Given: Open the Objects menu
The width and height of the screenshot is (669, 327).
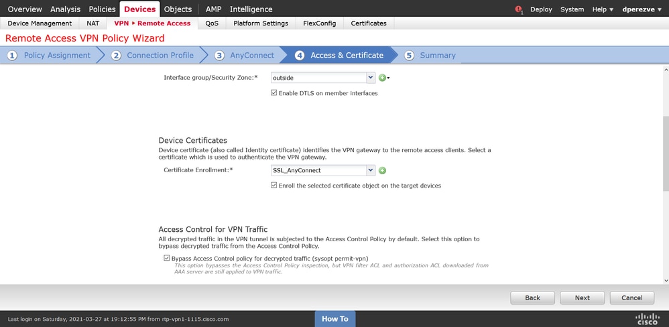Looking at the screenshot, I should pos(178,9).
